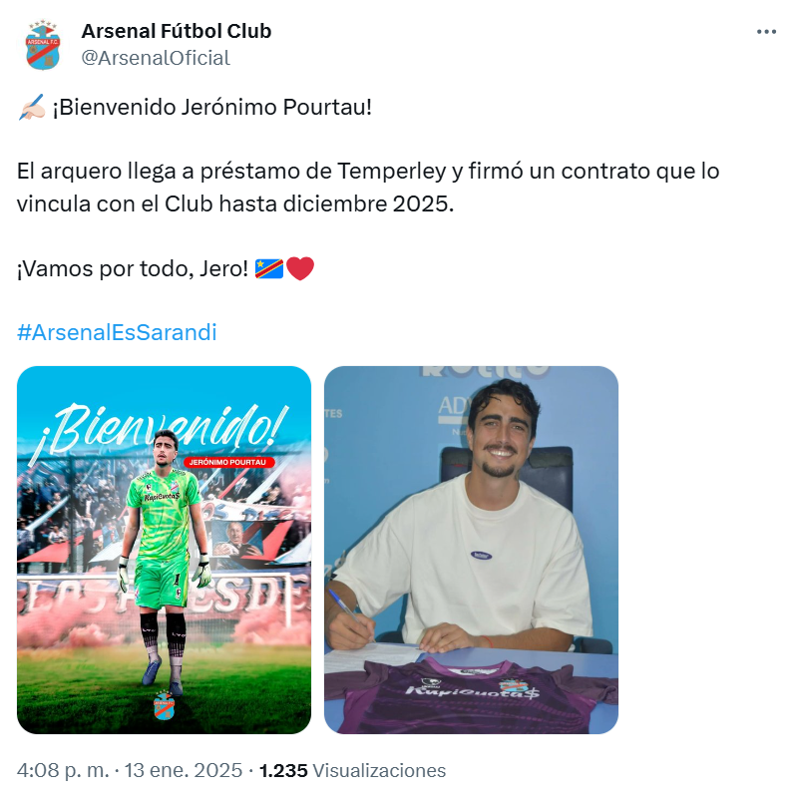Open the contract signing photo

click(471, 550)
